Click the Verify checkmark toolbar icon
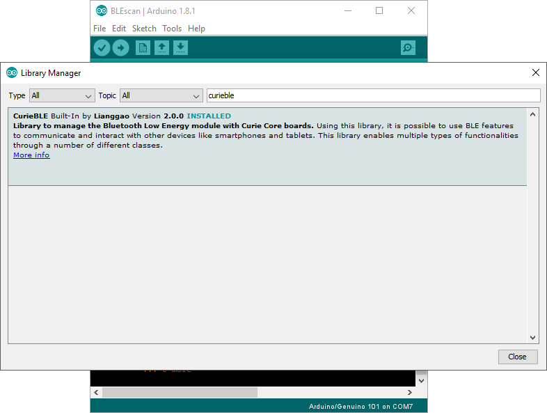 coord(102,48)
